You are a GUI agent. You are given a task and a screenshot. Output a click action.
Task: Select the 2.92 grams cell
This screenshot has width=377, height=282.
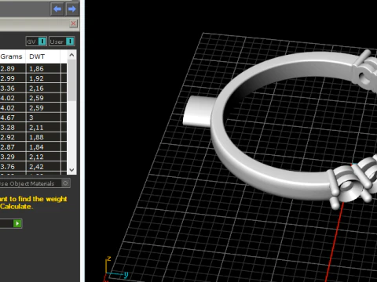coord(13,137)
